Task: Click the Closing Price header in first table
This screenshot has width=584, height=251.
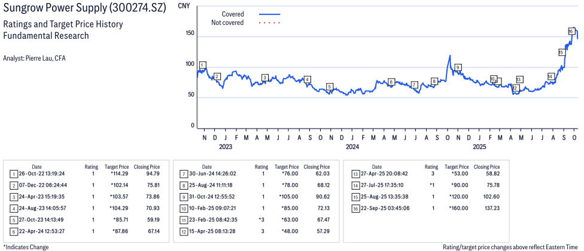Action: coord(146,167)
